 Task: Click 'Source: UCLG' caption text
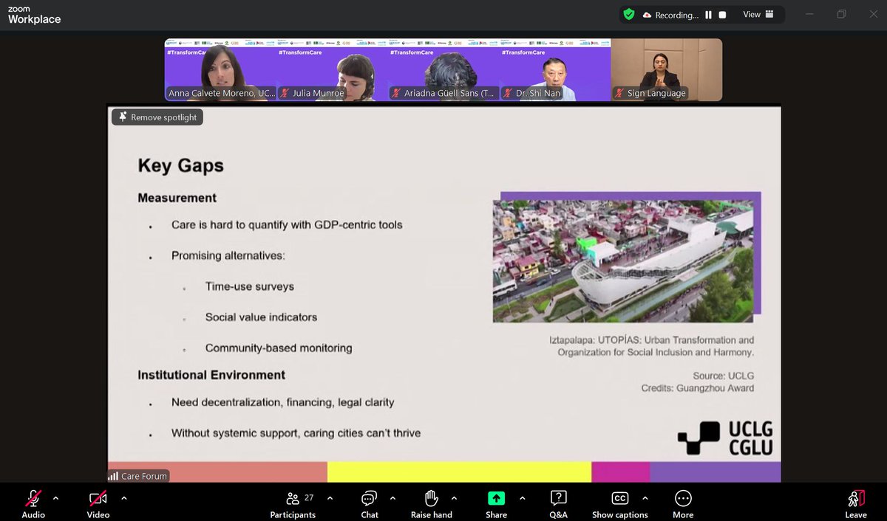pyautogui.click(x=724, y=376)
